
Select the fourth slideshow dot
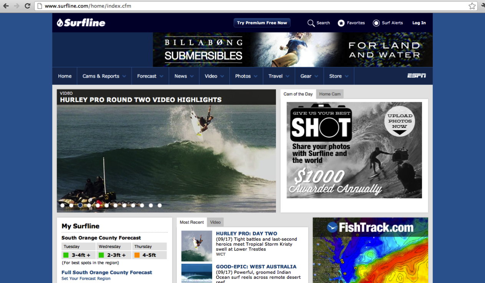[89, 205]
